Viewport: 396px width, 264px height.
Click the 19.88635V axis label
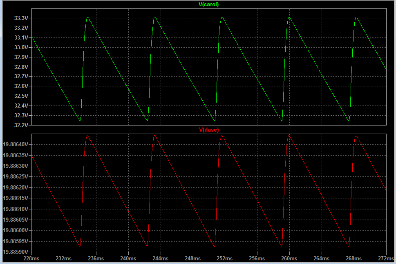point(16,155)
